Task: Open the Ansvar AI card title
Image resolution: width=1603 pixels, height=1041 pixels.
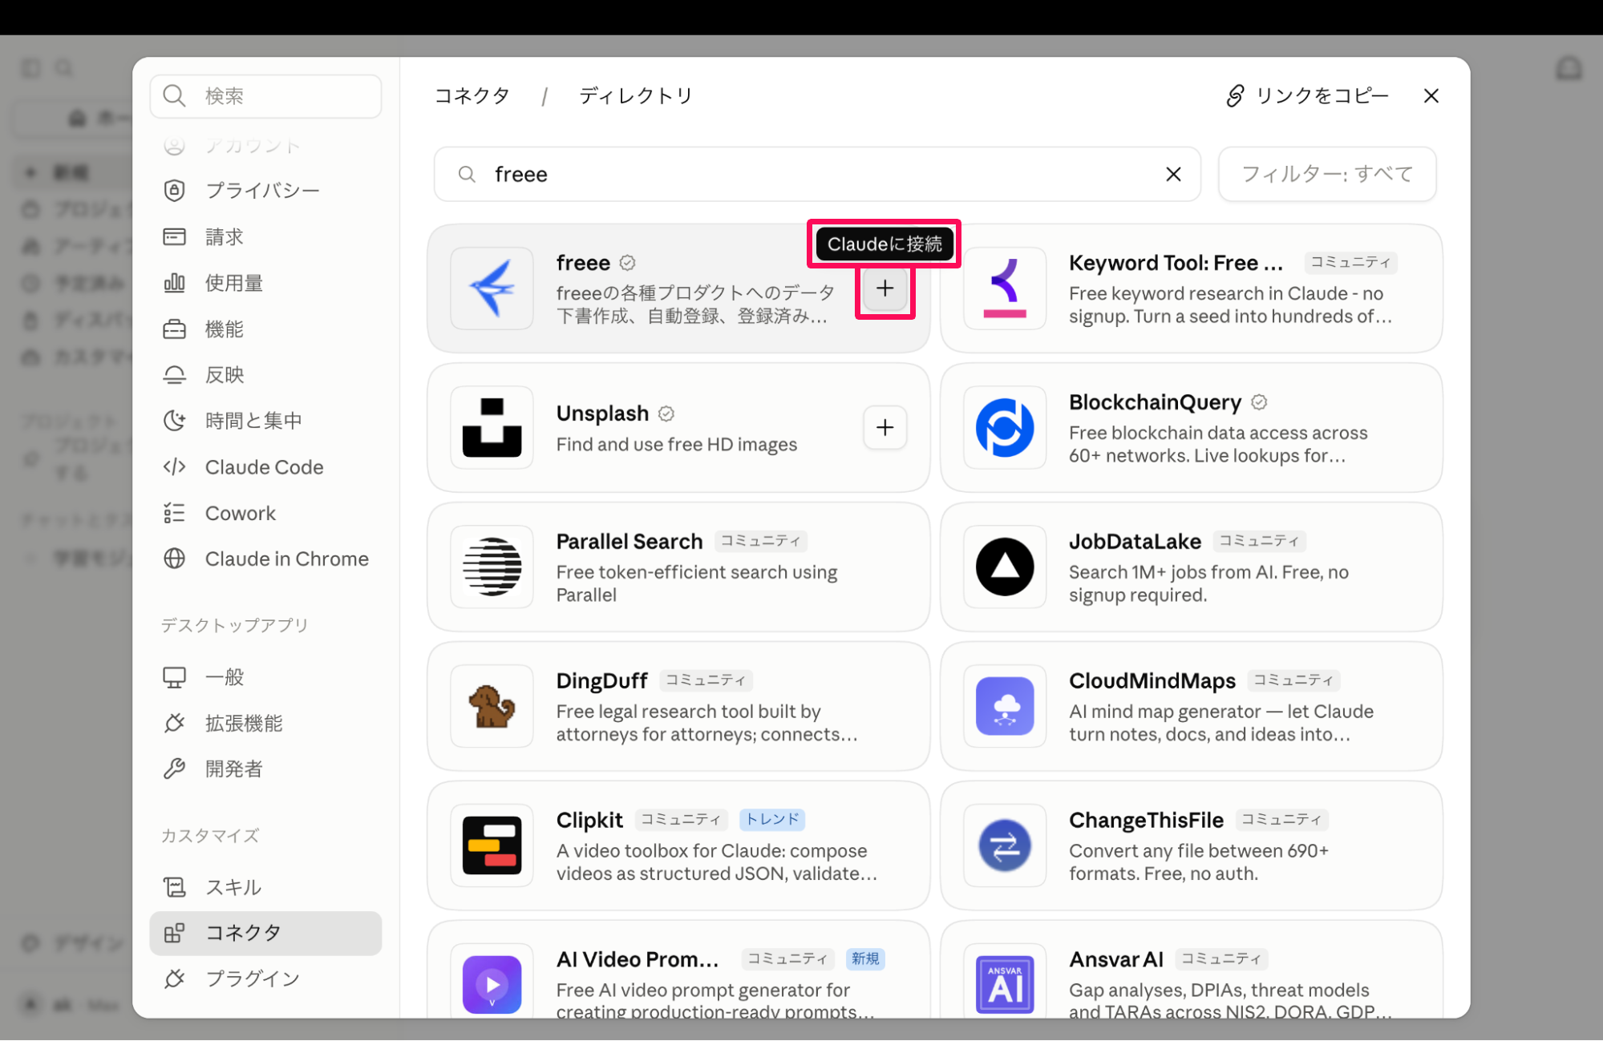Action: (x=1115, y=960)
